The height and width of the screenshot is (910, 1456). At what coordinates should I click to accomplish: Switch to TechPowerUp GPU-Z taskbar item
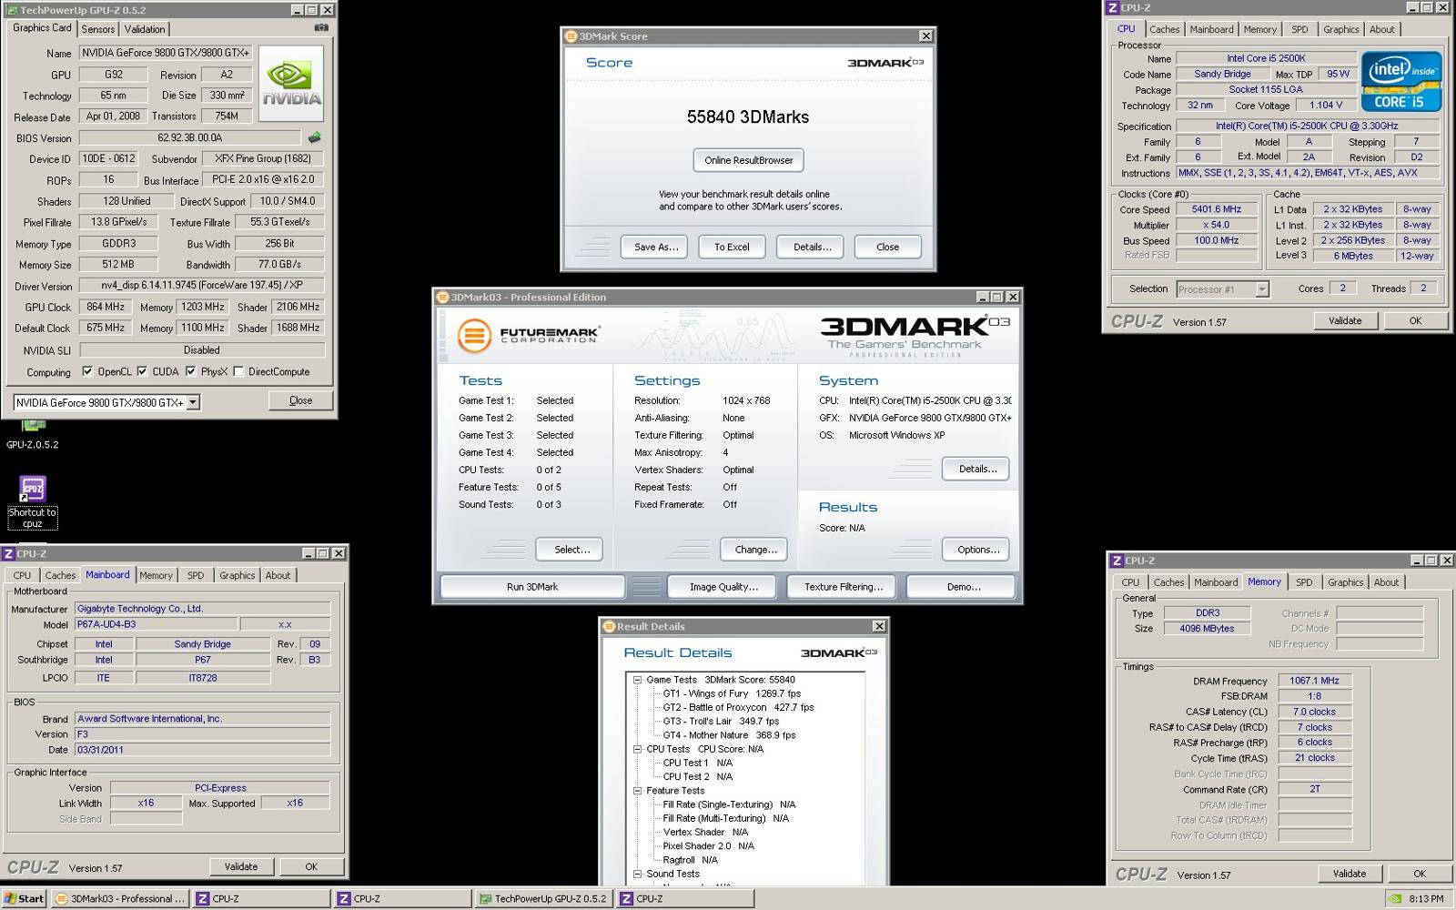pyautogui.click(x=542, y=898)
